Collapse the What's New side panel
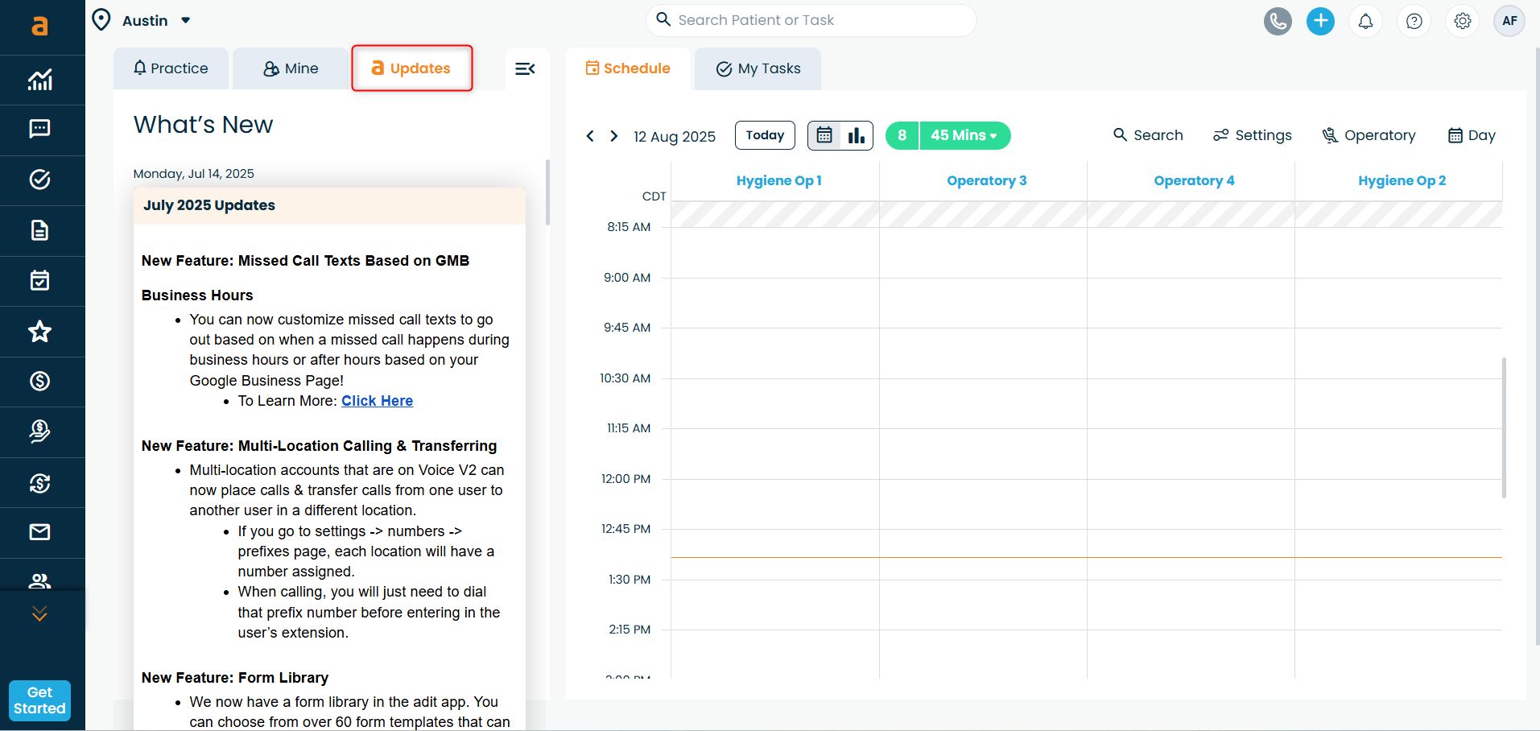 525,69
